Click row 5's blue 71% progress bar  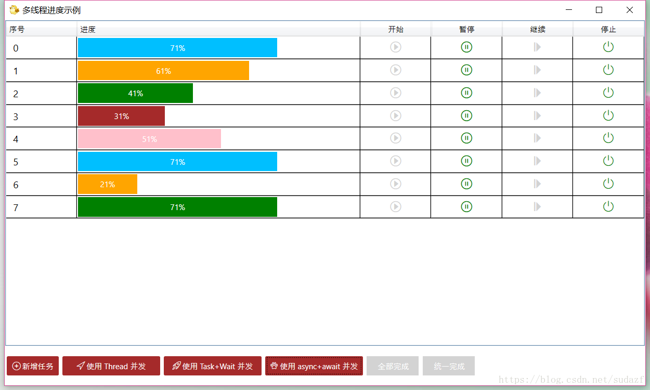(x=177, y=162)
